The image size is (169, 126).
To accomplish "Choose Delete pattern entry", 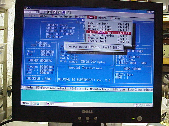I will tap(109, 30).
